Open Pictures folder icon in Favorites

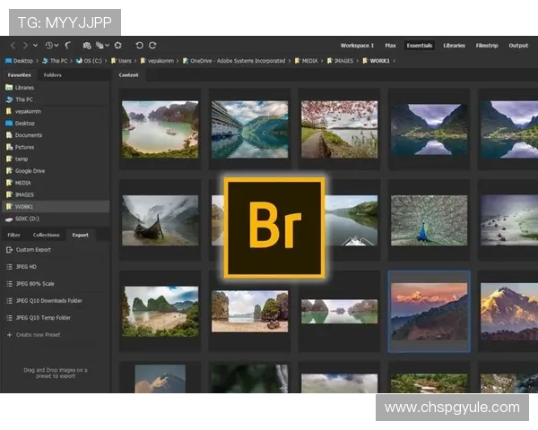click(9, 147)
